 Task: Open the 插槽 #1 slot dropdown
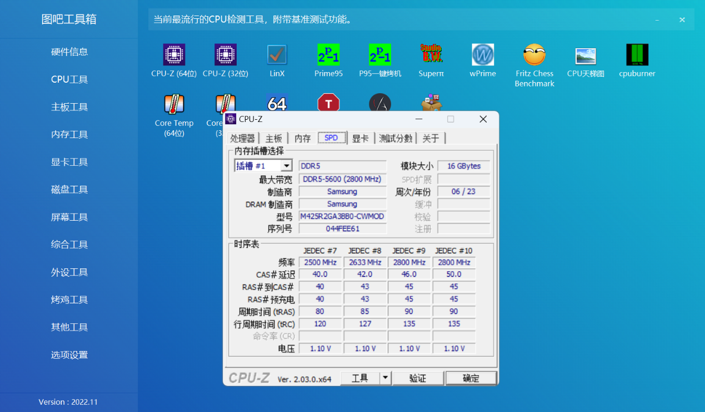287,166
